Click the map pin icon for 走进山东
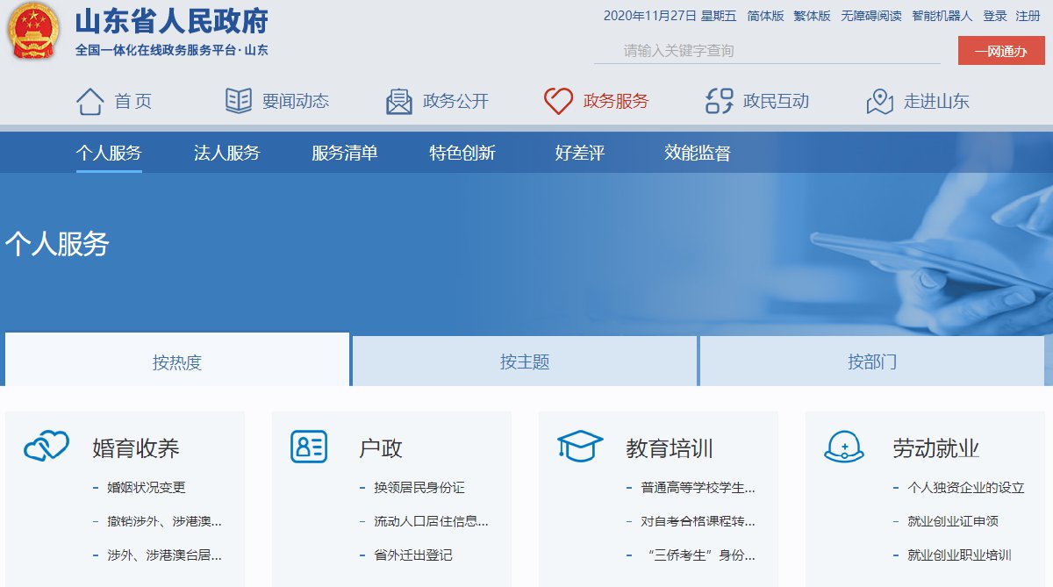Image resolution: width=1053 pixels, height=587 pixels. pos(880,101)
